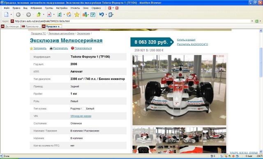Image resolution: width=263 pixels, height=159 pixels.
Task: Open the Избранное menu
Action: pyautogui.click(x=36, y=8)
